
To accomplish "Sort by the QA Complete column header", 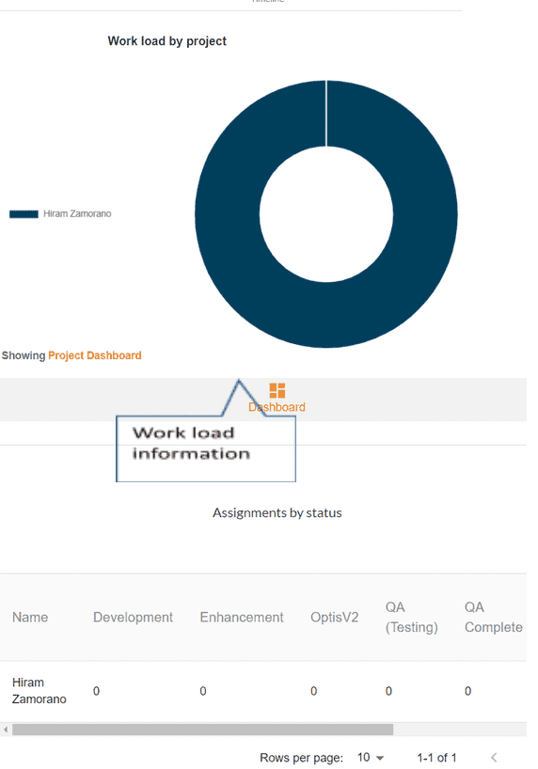I will point(494,618).
